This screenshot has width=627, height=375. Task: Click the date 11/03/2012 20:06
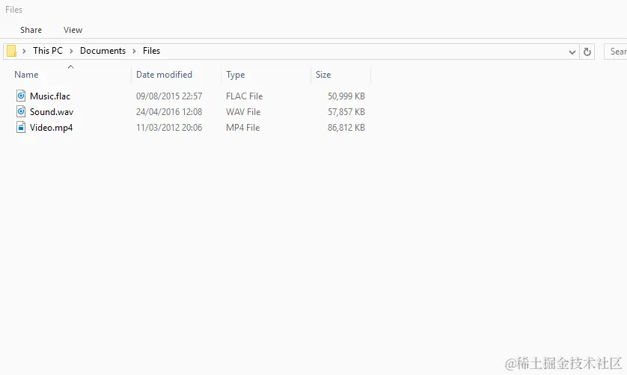(x=169, y=128)
